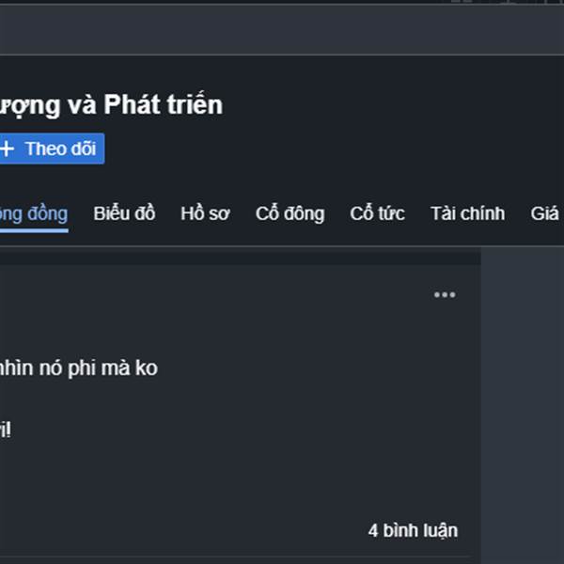Click empty post card area left of three-dot menu
Image resolution: width=564 pixels, height=564 pixels.
click(x=235, y=295)
